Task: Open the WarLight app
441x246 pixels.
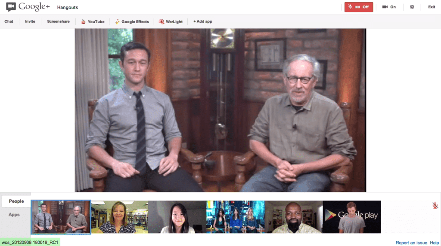Action: 171,21
